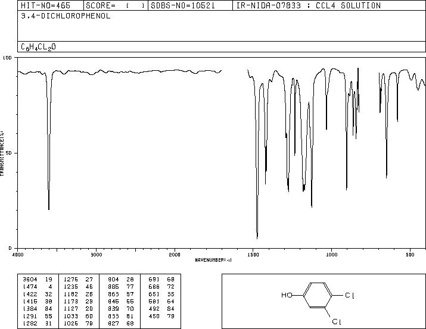Click the benzene ring of the structure drawing
The width and height of the screenshot is (426, 329).
pyautogui.click(x=318, y=295)
